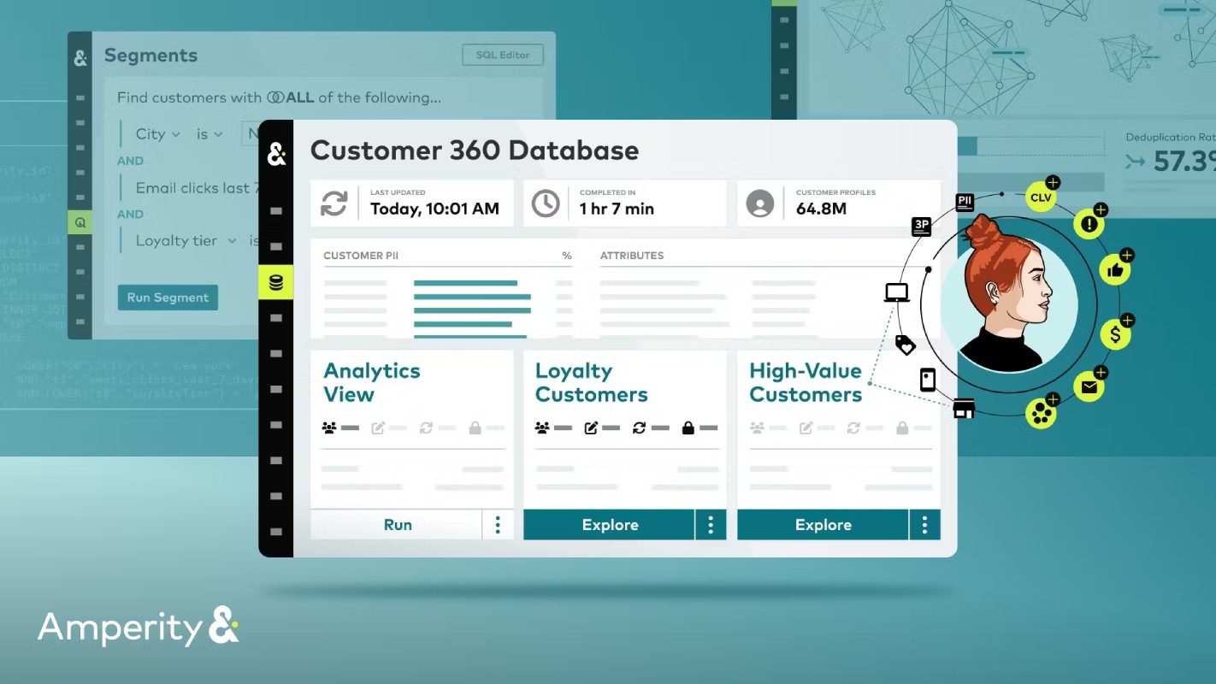Click the smartphone icon on the circle

coord(928,380)
